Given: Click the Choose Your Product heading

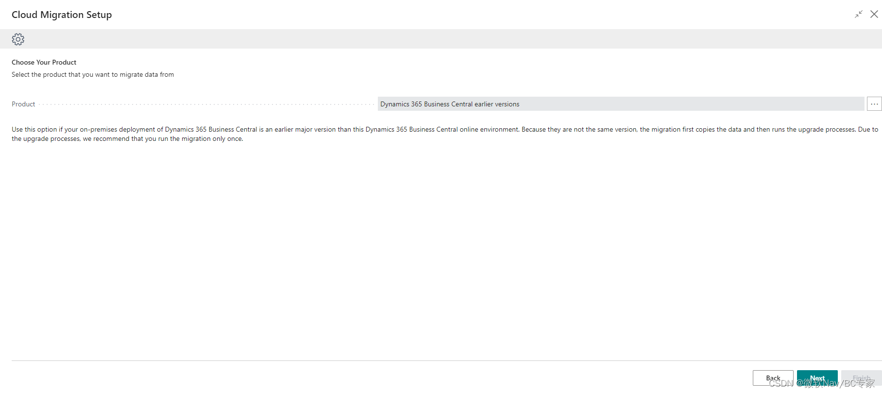Looking at the screenshot, I should point(44,62).
